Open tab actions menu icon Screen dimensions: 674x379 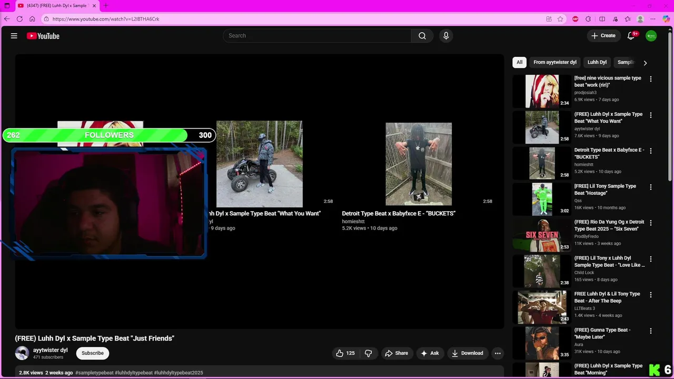click(7, 6)
